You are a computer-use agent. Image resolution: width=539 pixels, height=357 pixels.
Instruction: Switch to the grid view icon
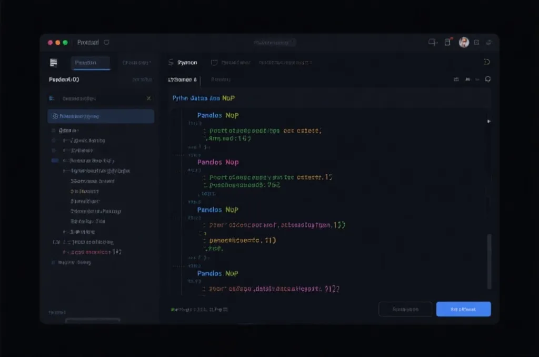[456, 80]
